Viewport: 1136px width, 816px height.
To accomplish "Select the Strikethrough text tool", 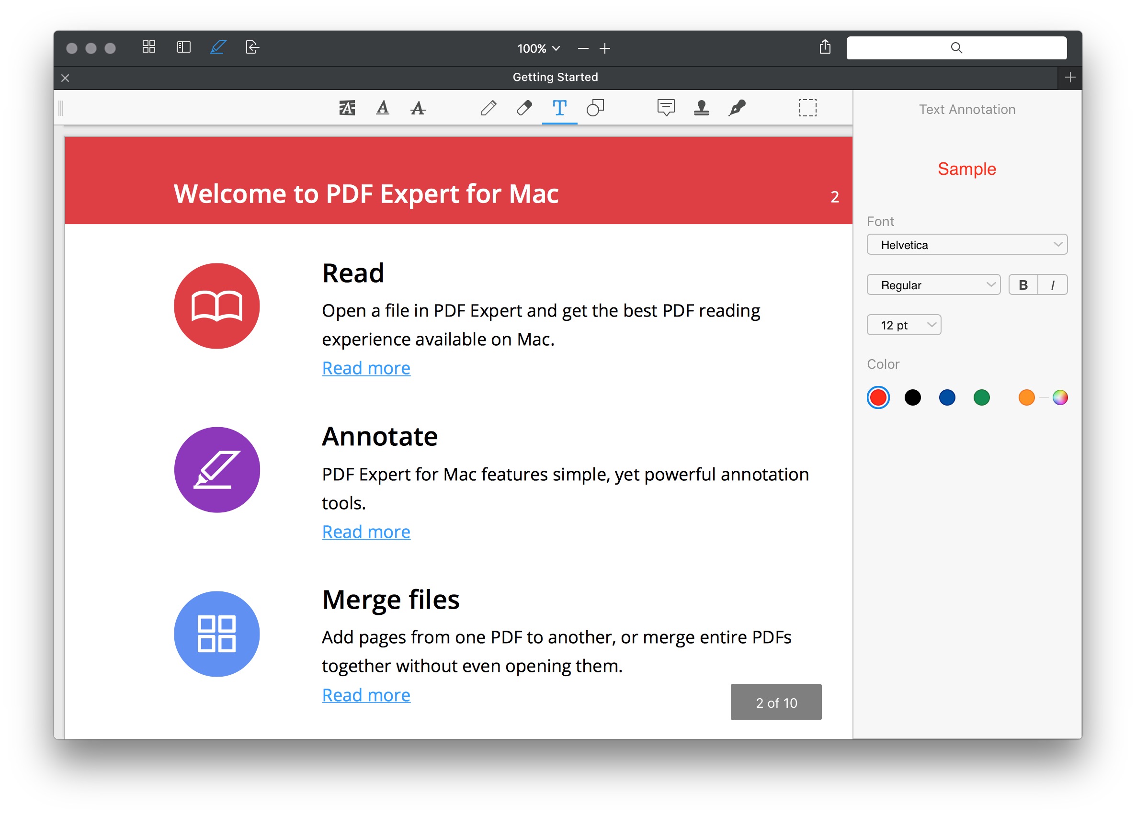I will (x=418, y=108).
